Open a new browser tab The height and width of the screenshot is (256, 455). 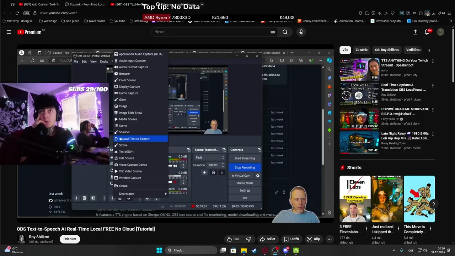(202, 4)
